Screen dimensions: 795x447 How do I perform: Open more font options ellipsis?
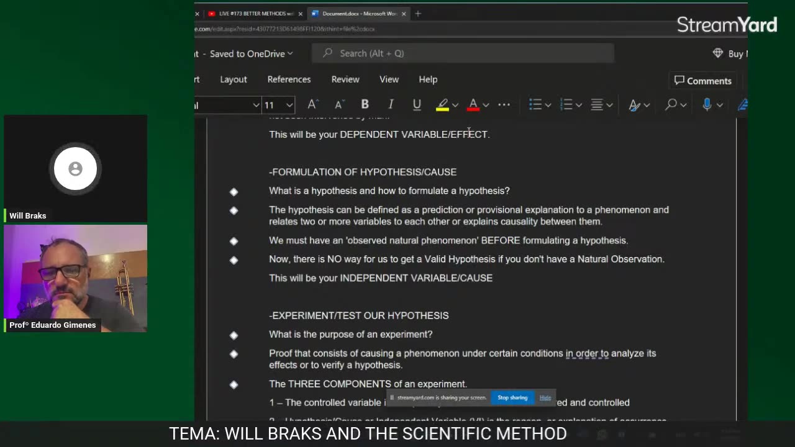[504, 105]
